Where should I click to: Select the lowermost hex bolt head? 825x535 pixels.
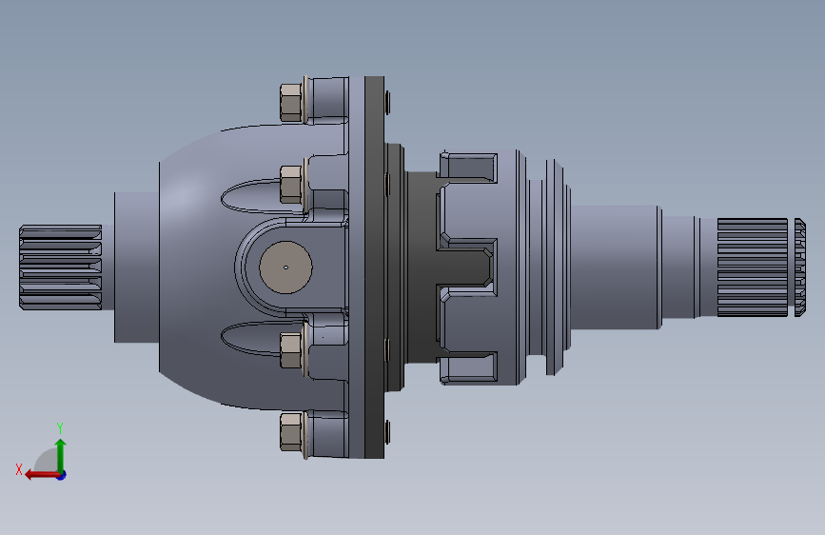click(291, 432)
